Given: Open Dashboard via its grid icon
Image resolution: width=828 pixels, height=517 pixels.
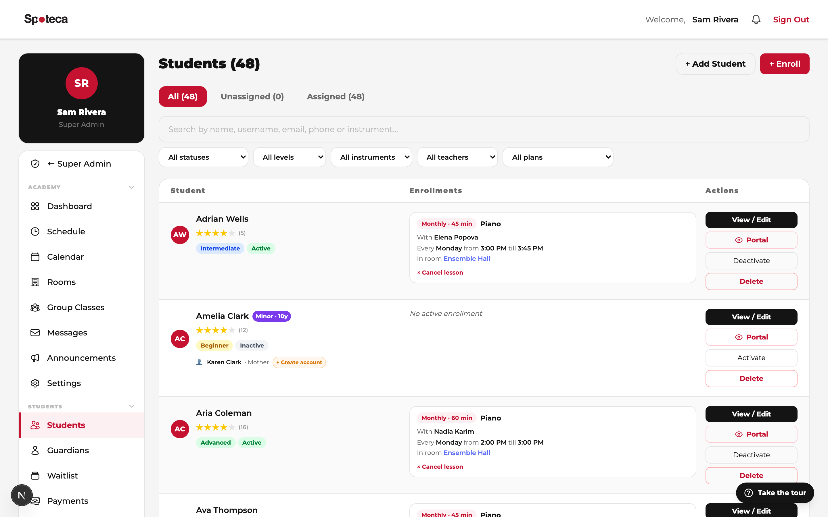Looking at the screenshot, I should pos(35,206).
